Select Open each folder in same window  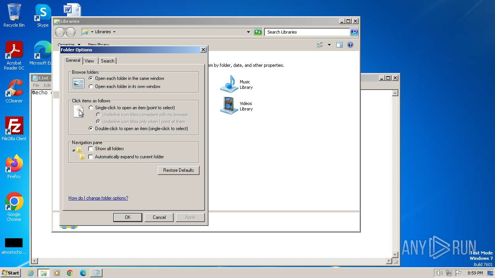126,78
